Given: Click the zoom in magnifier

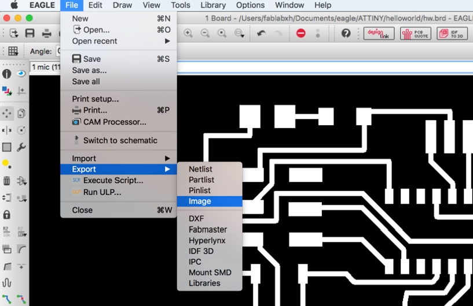Looking at the screenshot, I should pyautogui.click(x=188, y=33).
